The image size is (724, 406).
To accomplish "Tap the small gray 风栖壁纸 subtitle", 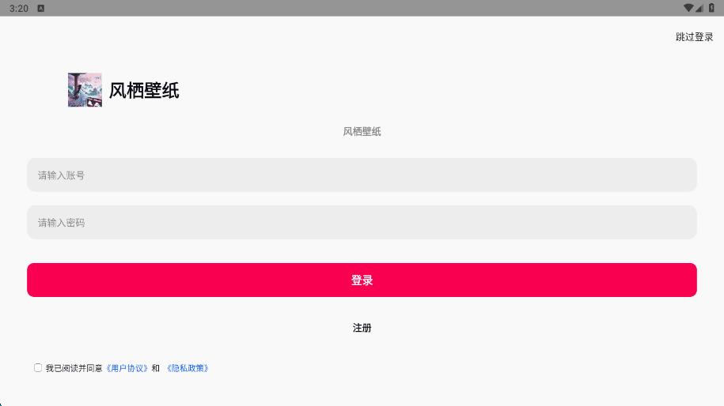I will 362,132.
